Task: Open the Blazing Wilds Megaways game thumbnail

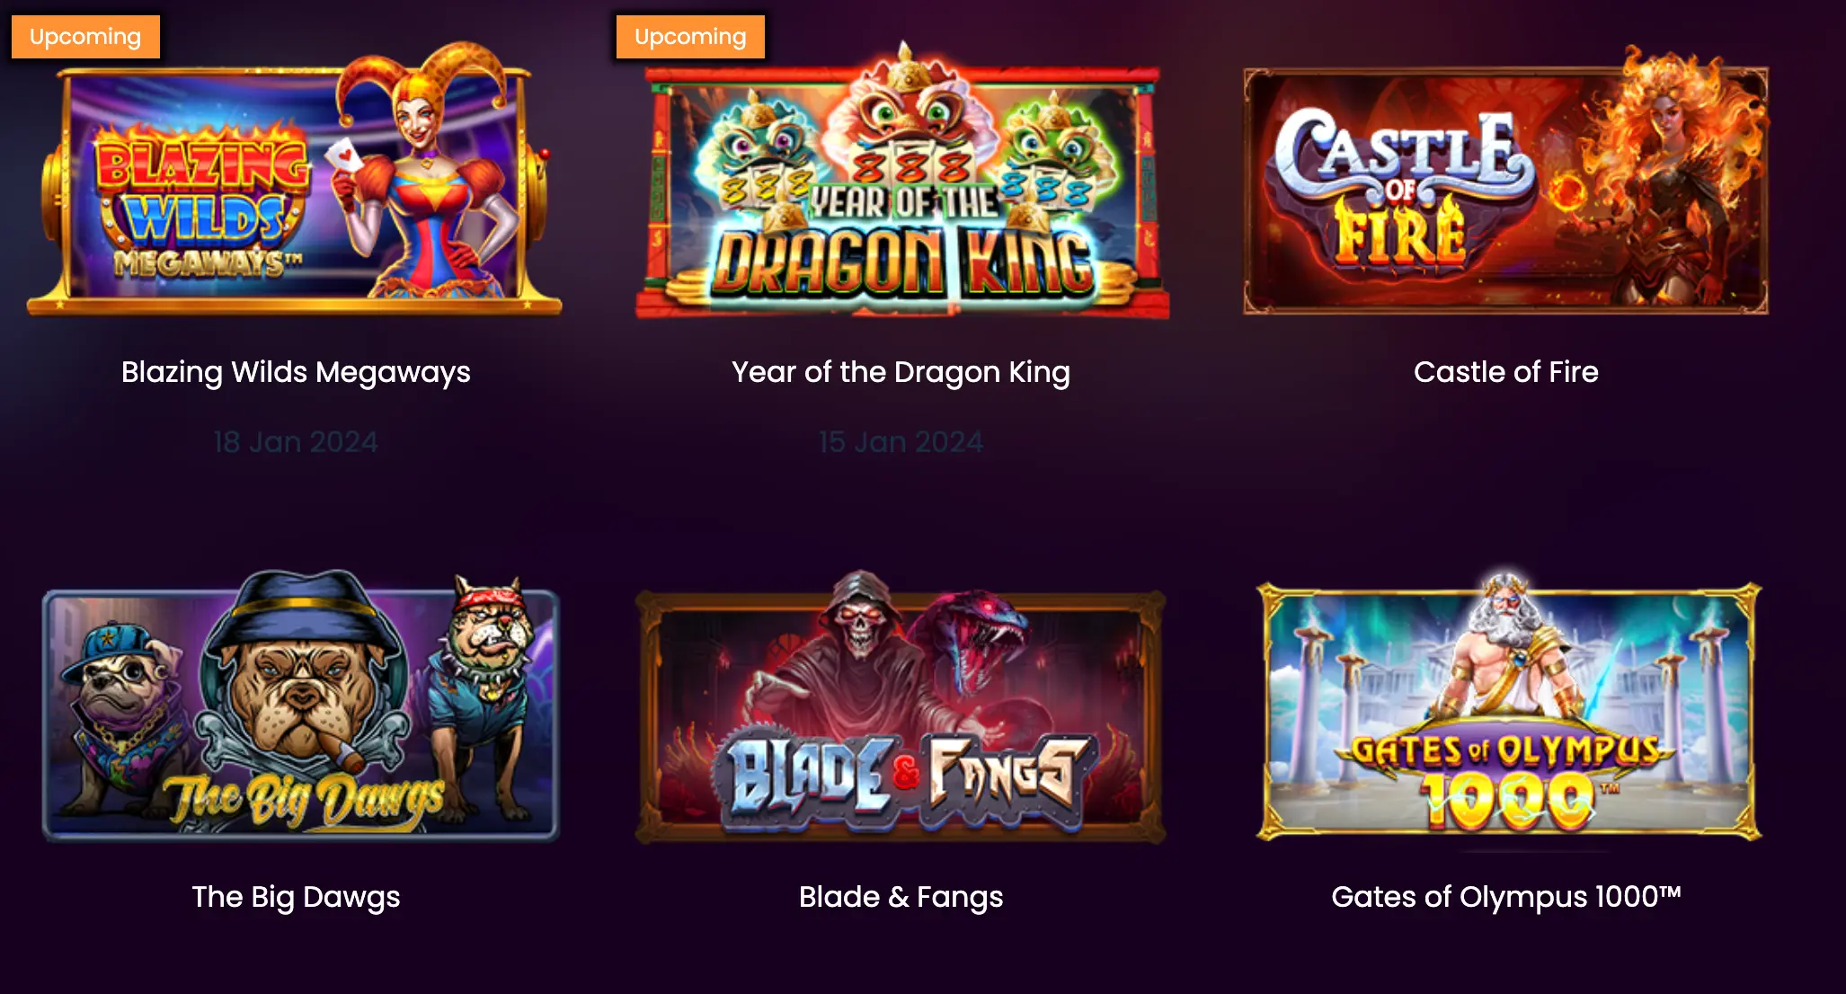Action: tap(295, 180)
